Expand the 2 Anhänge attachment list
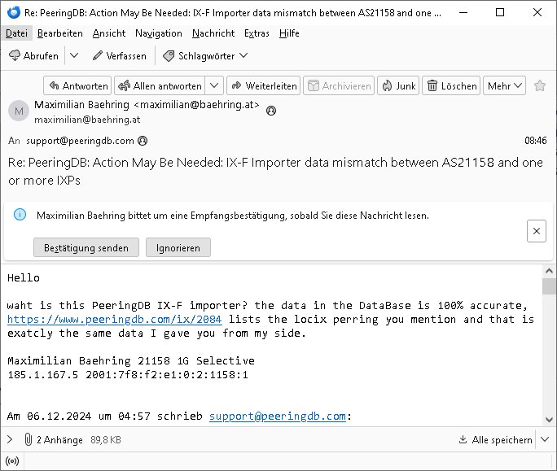The height and width of the screenshot is (471, 557). 10,439
